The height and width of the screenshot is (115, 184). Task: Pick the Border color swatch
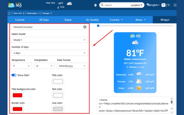point(18,109)
